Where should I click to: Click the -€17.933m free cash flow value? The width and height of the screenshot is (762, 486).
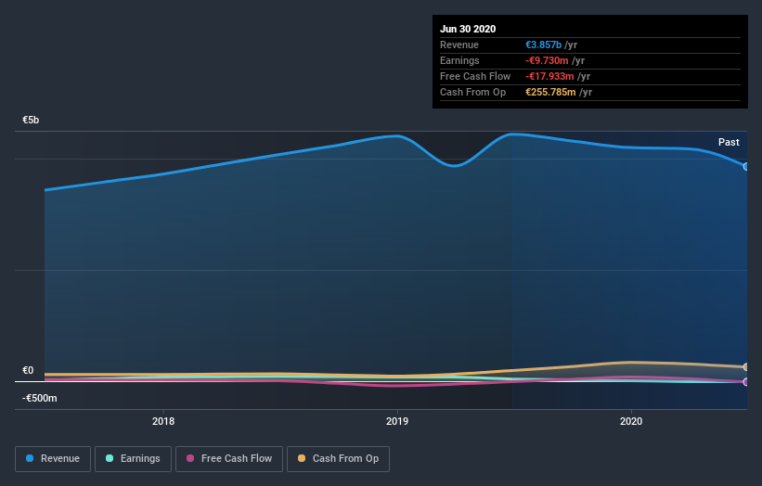pyautogui.click(x=549, y=76)
